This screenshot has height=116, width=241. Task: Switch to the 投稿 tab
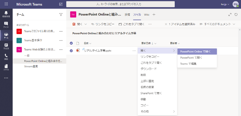127,15
